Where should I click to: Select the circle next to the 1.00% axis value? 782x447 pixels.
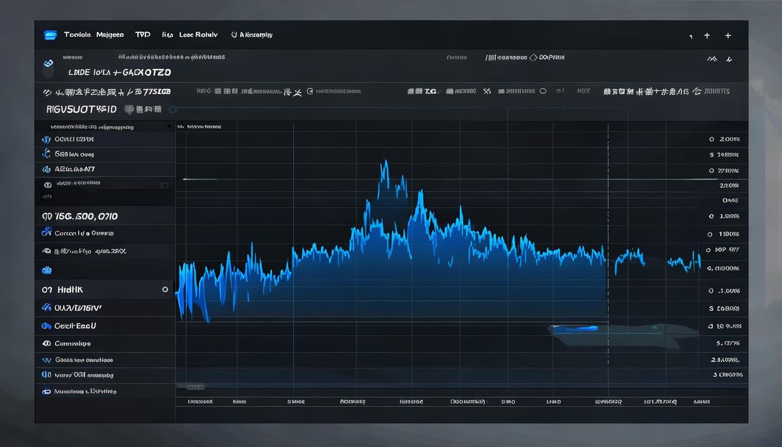click(x=711, y=217)
